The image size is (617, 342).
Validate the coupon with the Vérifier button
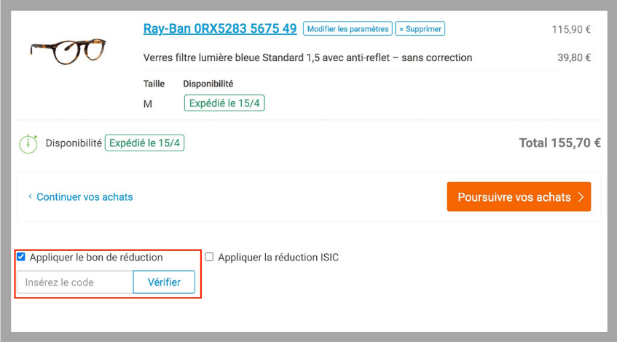(164, 282)
